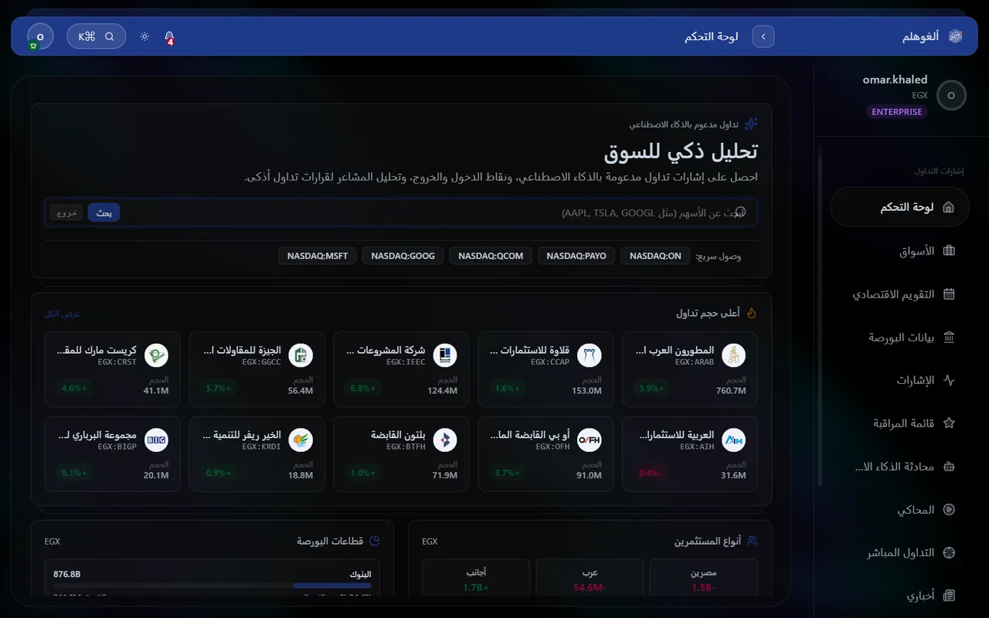Click the 153.0M volume of EGX:CCAP
This screenshot has width=989, height=618.
pos(587,391)
